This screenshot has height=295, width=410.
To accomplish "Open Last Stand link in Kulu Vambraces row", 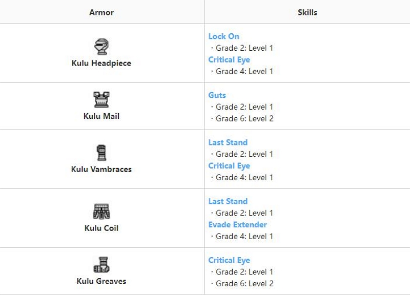I will click(228, 142).
